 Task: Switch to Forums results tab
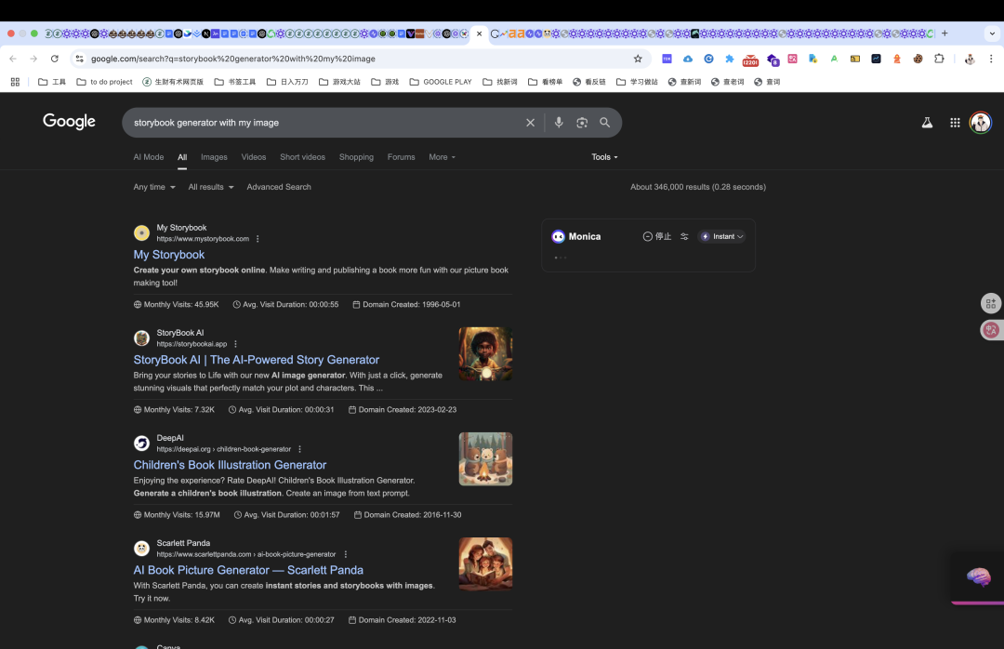(x=401, y=157)
